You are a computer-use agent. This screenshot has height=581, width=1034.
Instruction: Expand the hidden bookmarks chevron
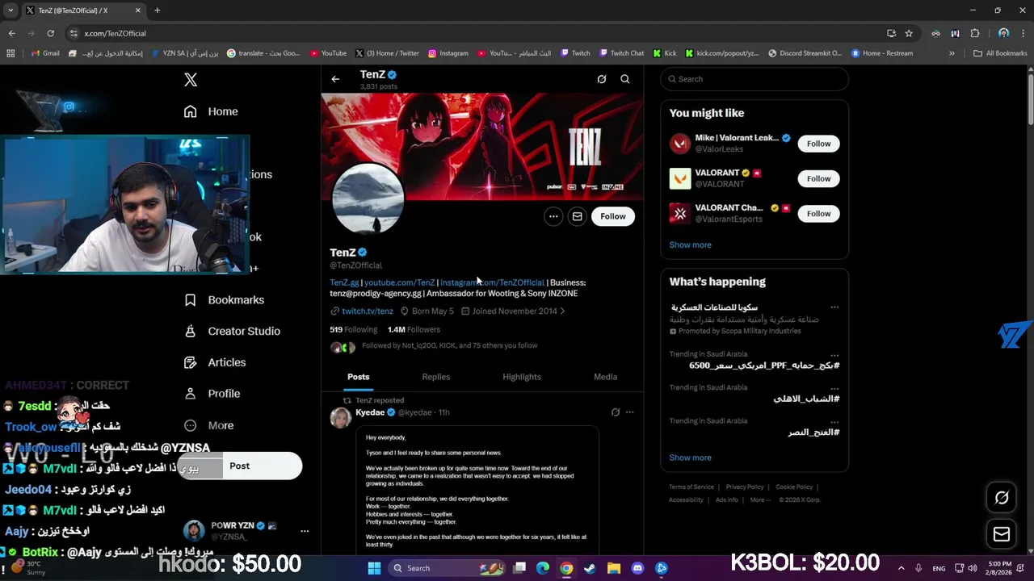click(x=952, y=53)
